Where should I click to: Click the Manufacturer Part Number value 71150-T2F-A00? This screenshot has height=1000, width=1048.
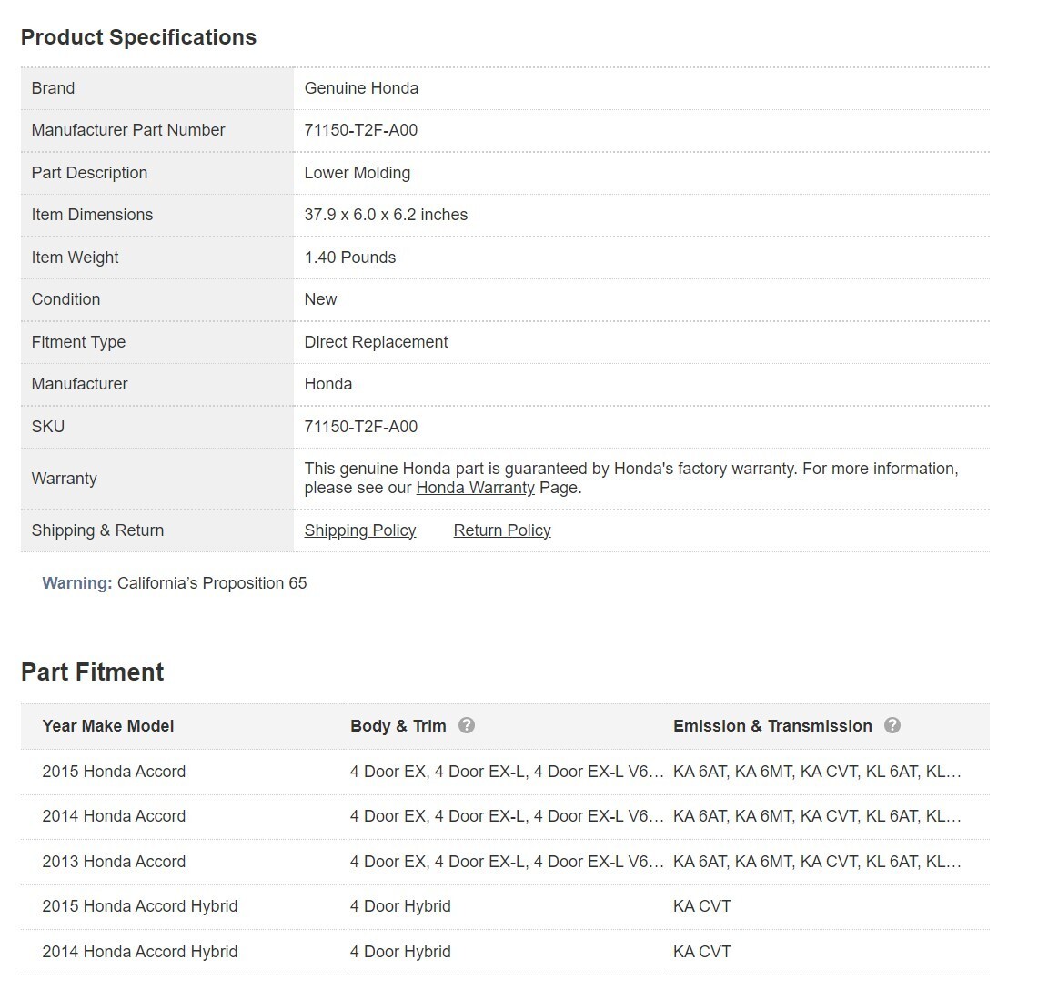coord(360,130)
